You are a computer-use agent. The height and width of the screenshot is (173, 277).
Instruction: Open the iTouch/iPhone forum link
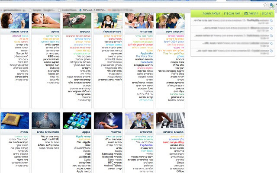coord(82,148)
